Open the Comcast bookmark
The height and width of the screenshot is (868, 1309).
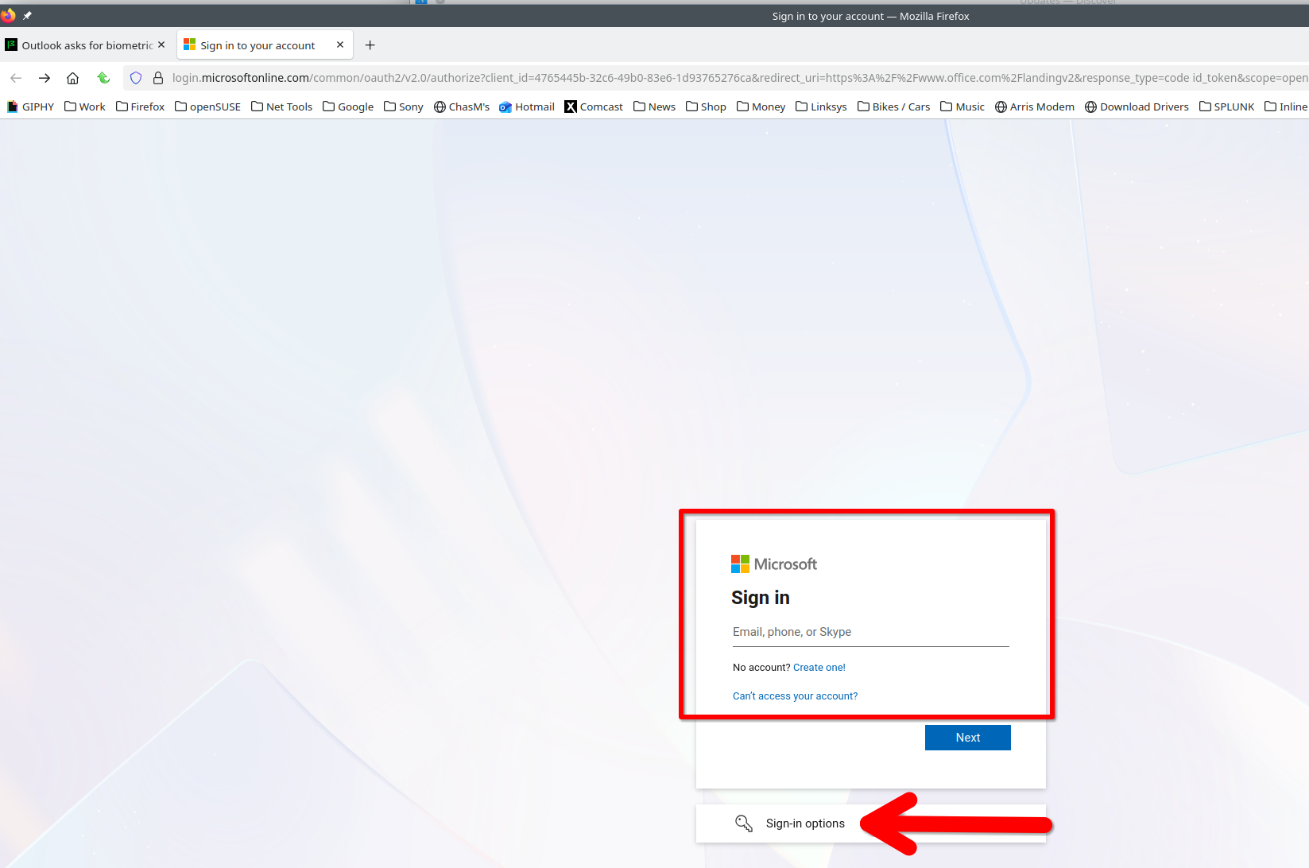point(594,107)
